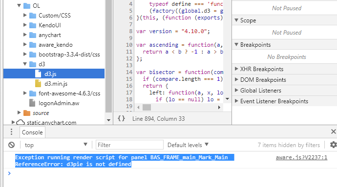
Task: Select the KendoUI folder label
Action: tap(50, 25)
